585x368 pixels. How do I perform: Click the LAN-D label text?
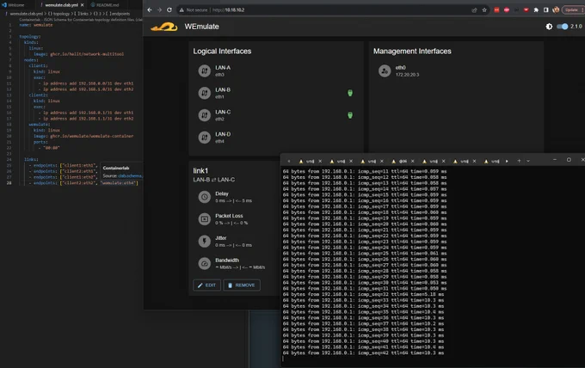tap(223, 134)
